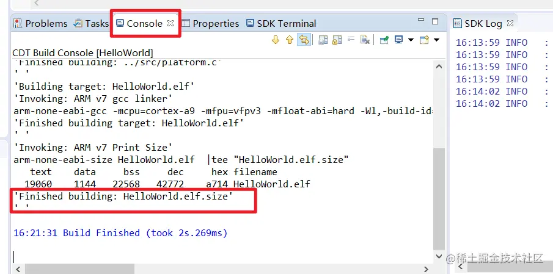Click the Show Previous Error up arrow
The width and height of the screenshot is (553, 274).
290,40
